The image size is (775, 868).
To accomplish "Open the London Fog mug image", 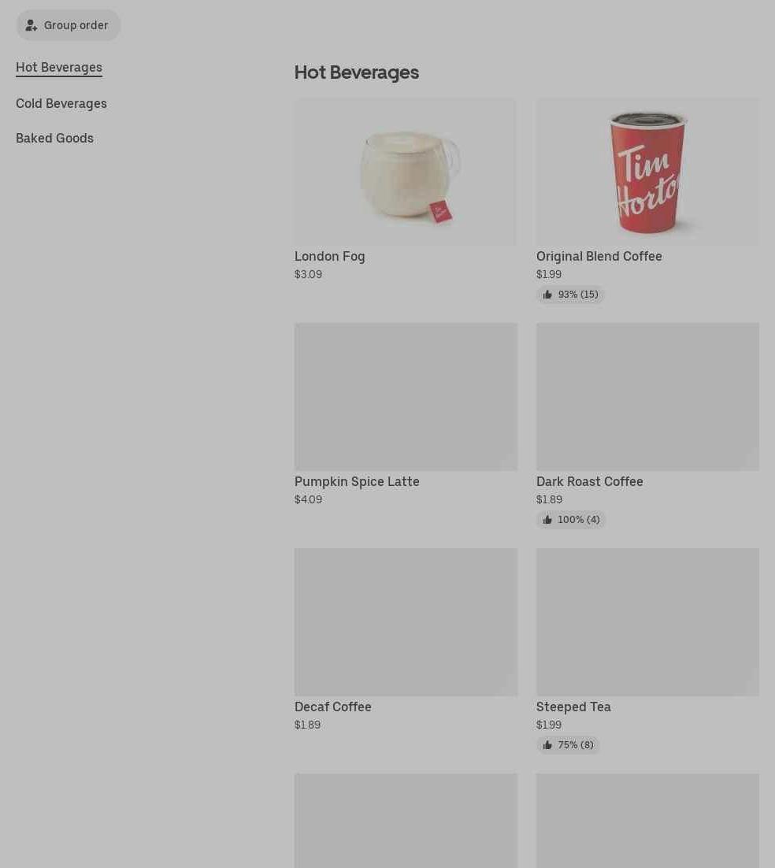I will pyautogui.click(x=406, y=172).
